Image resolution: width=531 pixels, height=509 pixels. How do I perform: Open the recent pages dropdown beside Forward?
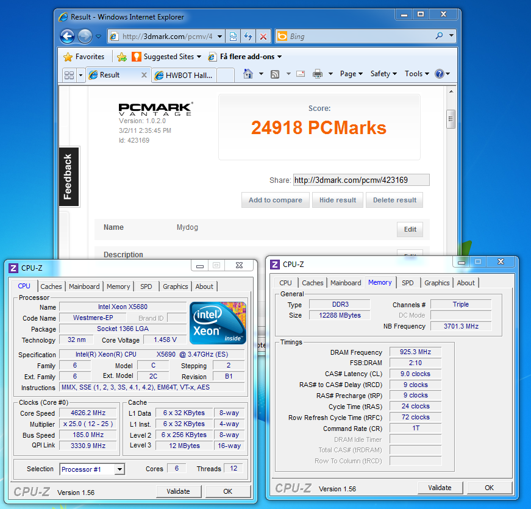pos(99,36)
